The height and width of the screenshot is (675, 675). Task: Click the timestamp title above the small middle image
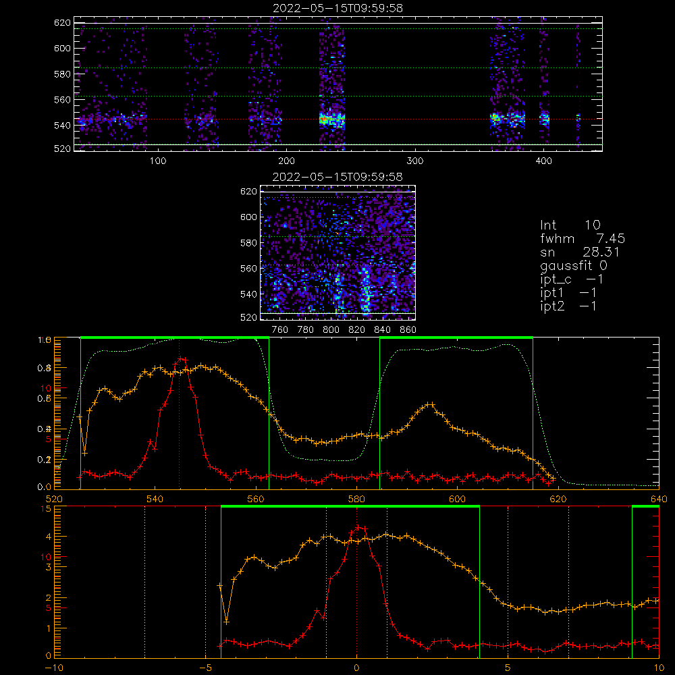(x=337, y=177)
